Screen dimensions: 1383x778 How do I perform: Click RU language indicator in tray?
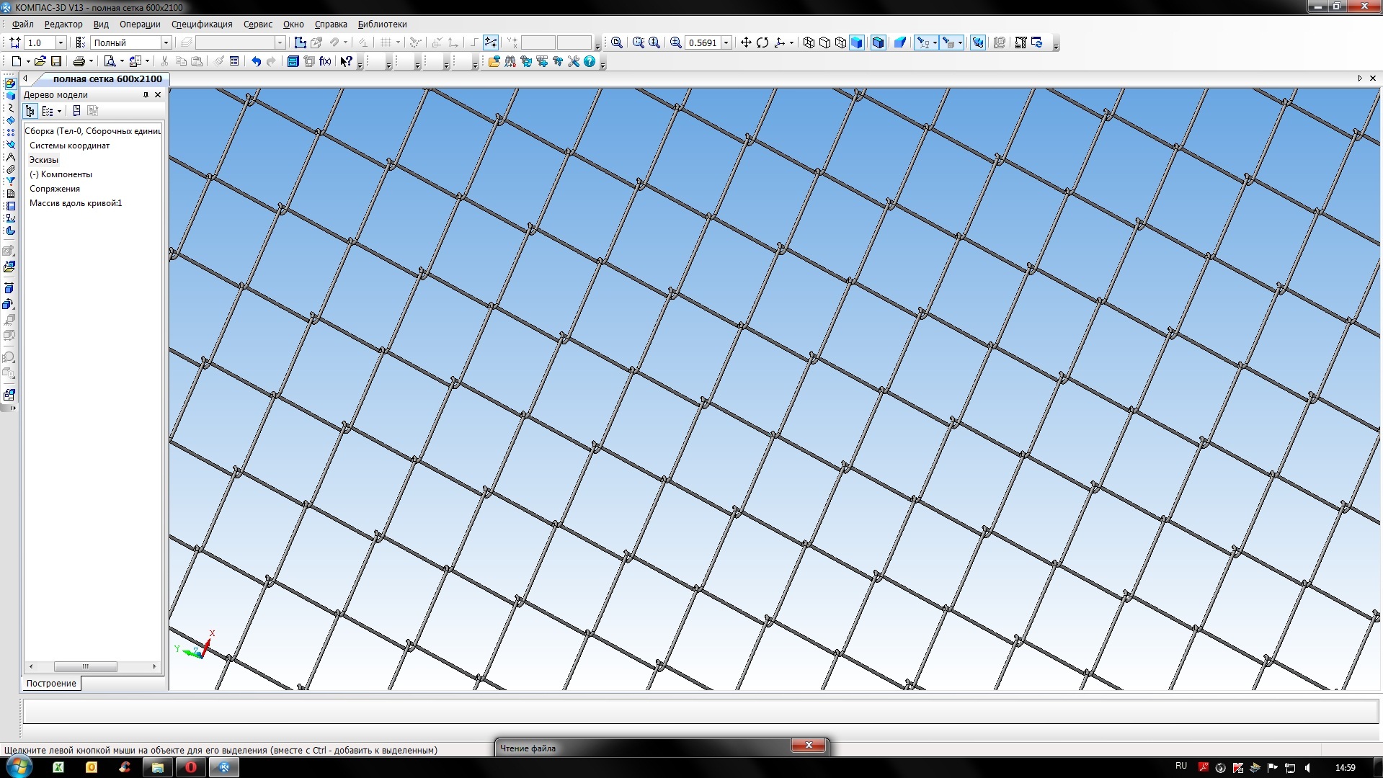[1180, 766]
